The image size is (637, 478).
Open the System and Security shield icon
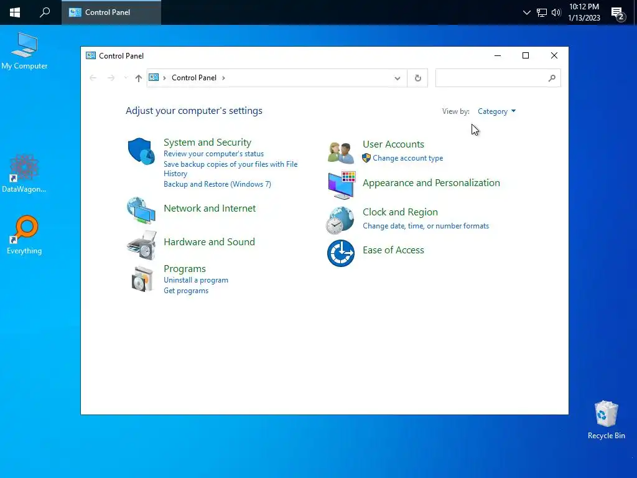click(141, 151)
